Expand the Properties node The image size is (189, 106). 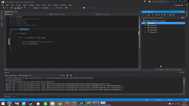[x=145, y=25]
